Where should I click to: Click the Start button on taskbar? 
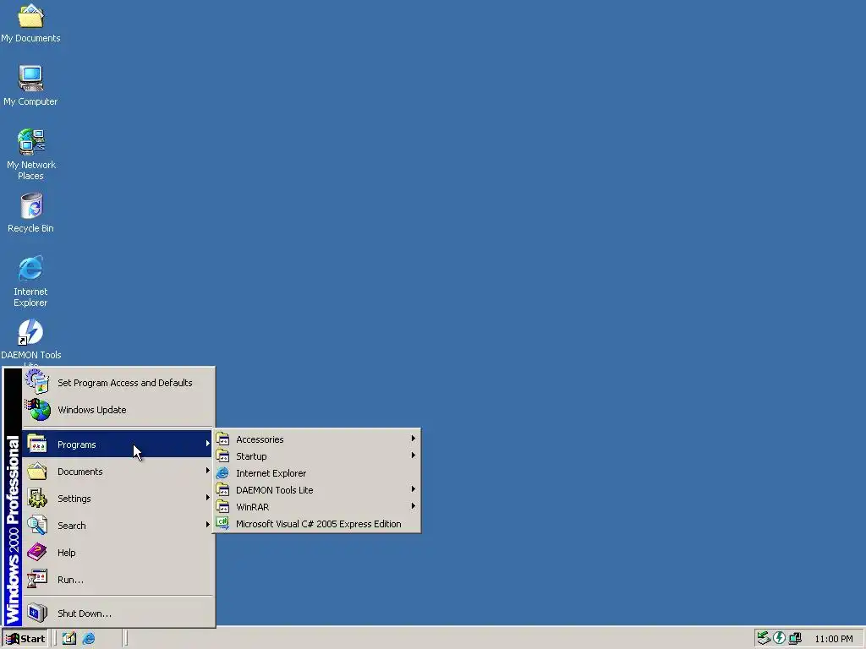[25, 639]
